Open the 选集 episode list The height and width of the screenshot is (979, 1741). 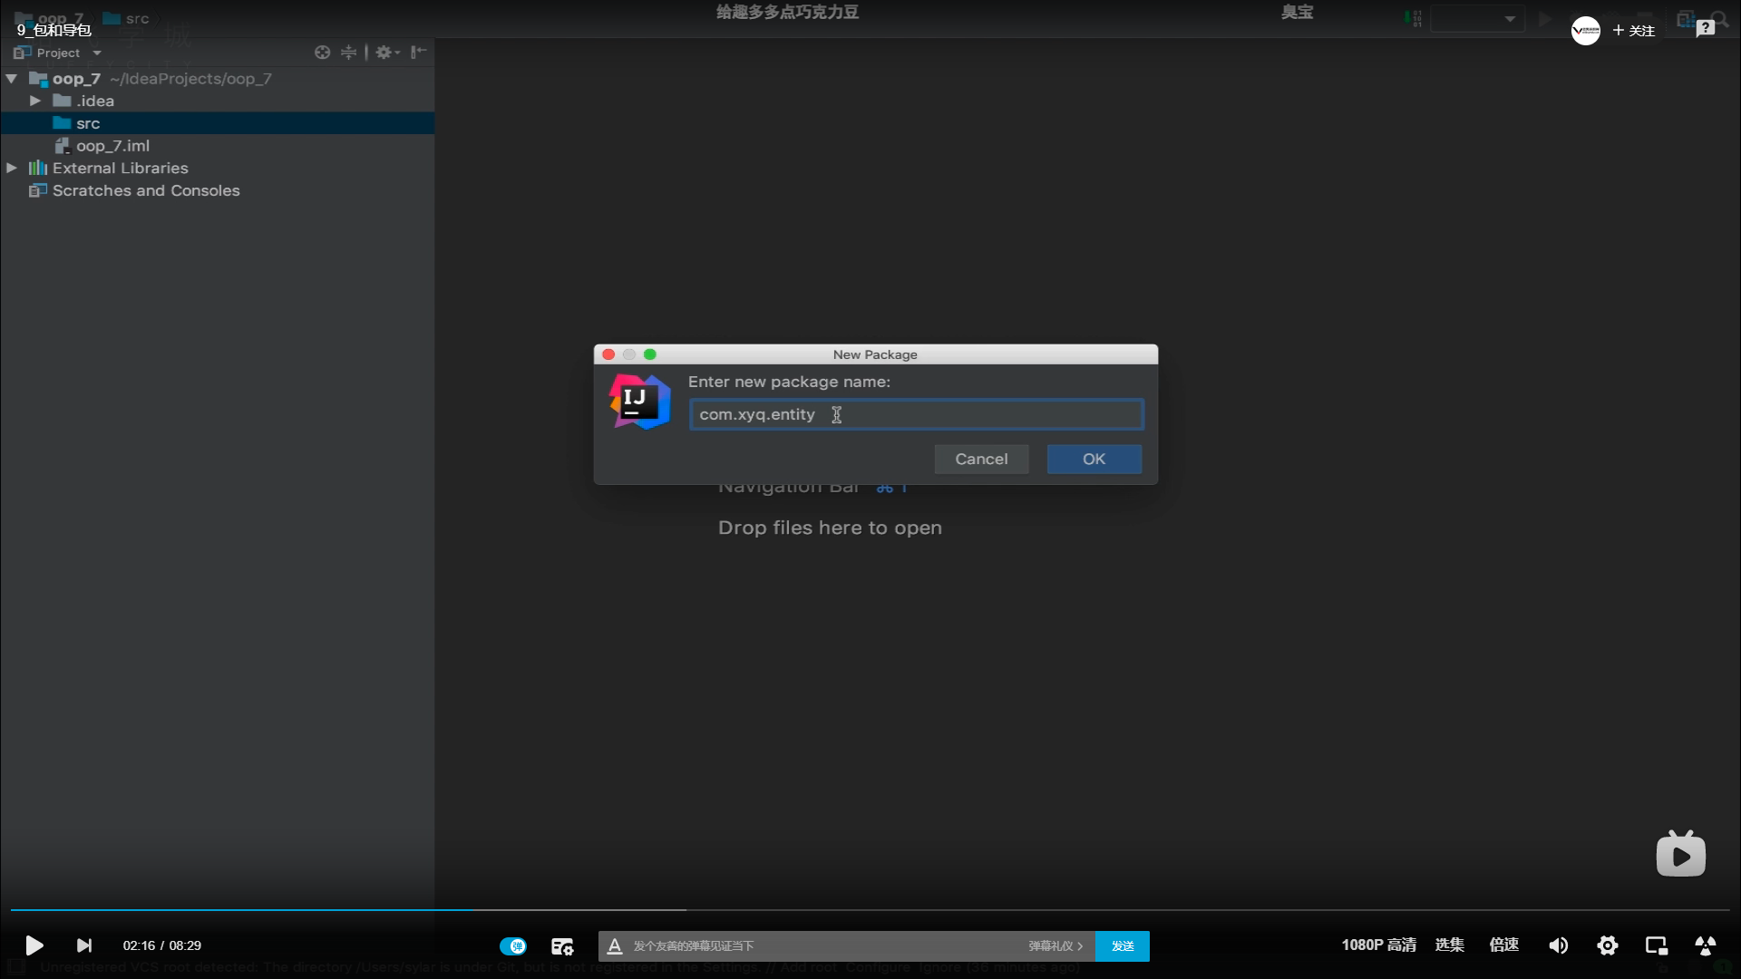click(x=1449, y=945)
